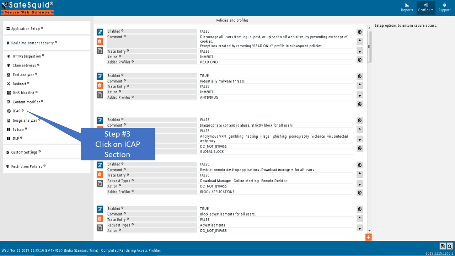
Task: Move the BLOCK APPLICATIONS entry down one
Action: click(360, 184)
